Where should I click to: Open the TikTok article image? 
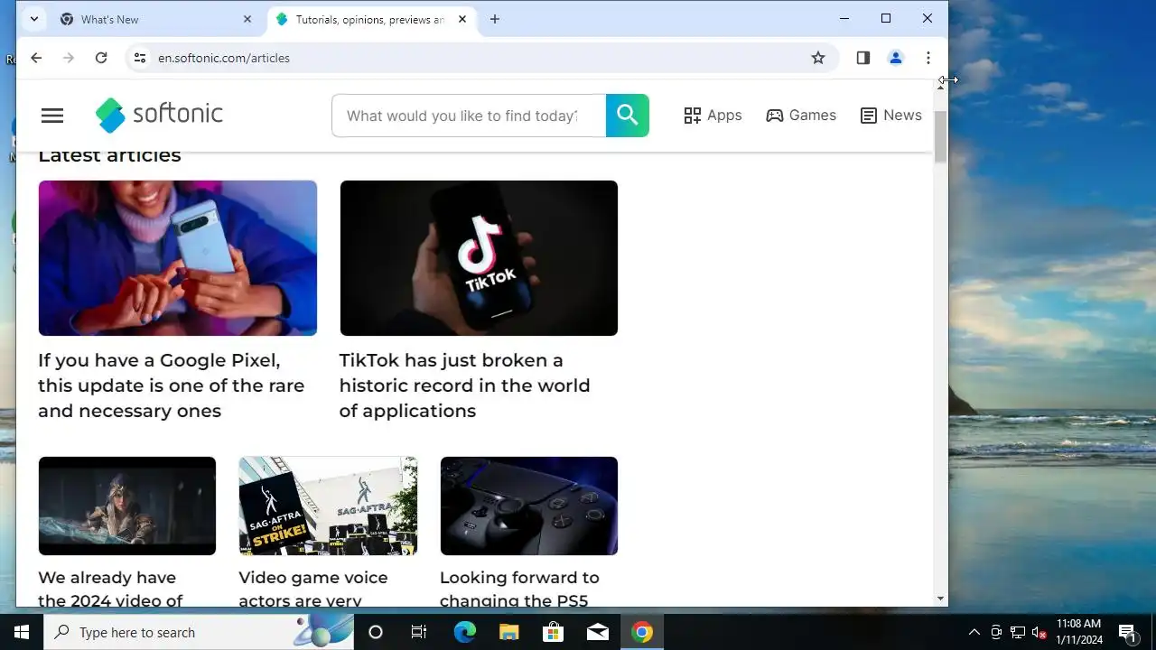tap(479, 258)
